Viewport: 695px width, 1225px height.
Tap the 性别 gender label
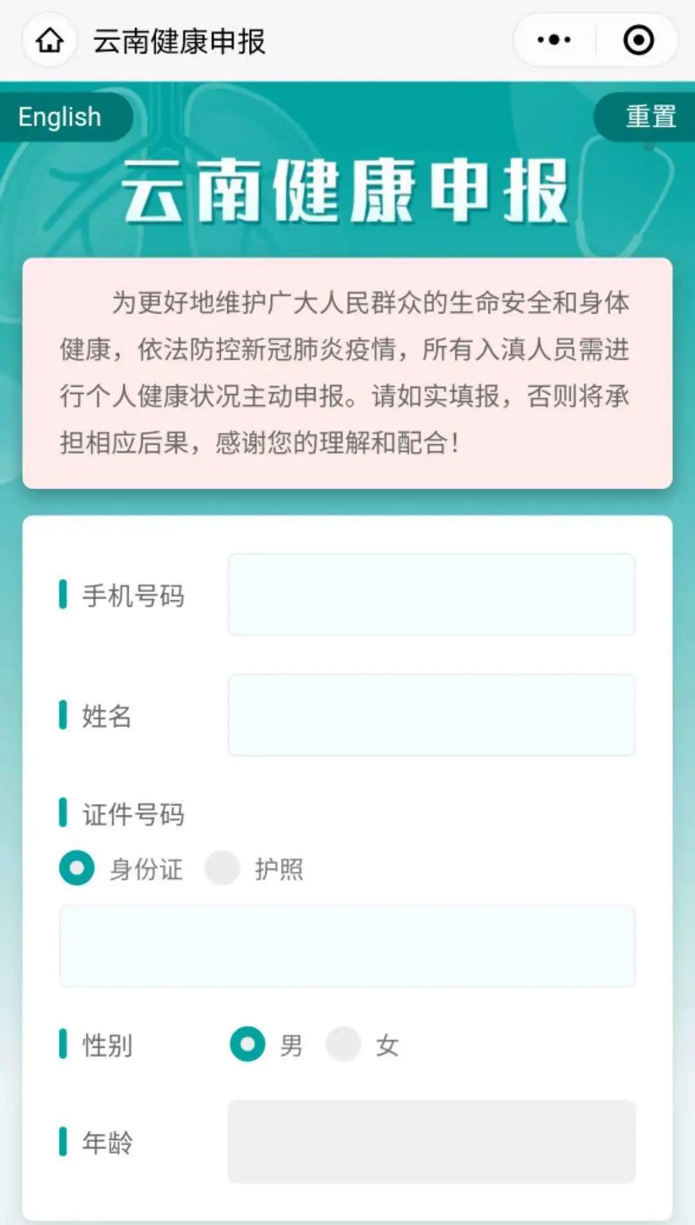click(107, 1045)
